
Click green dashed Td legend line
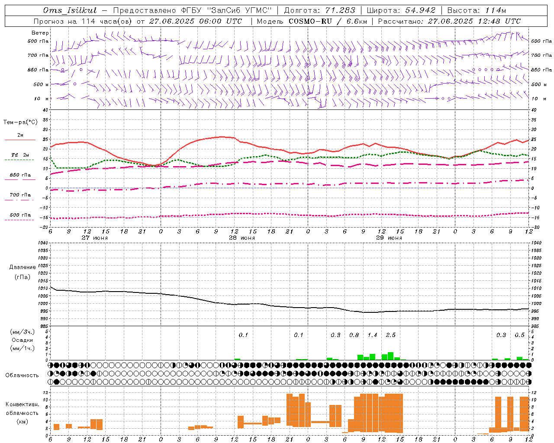19,160
